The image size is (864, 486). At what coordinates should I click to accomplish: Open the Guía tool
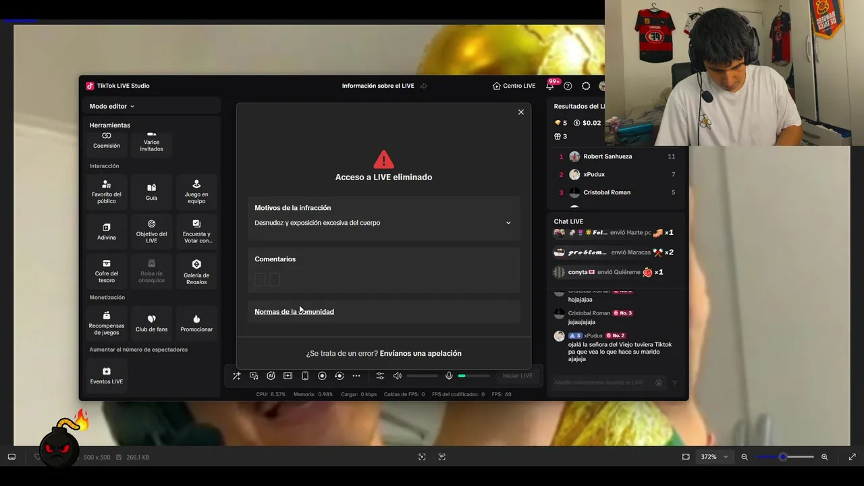[151, 192]
